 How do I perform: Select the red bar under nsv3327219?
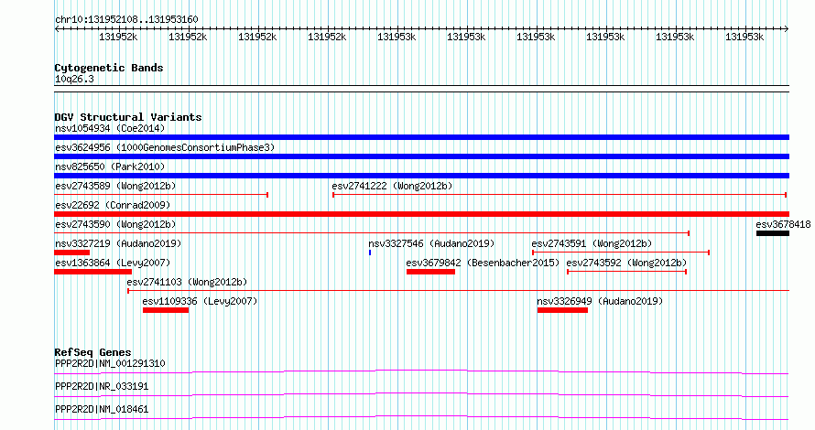71,253
